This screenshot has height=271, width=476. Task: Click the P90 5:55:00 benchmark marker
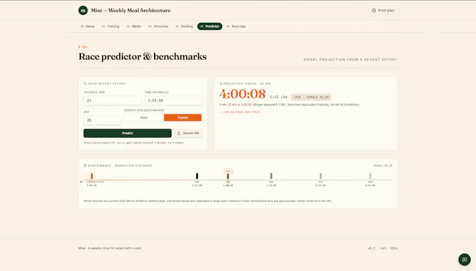point(370,176)
